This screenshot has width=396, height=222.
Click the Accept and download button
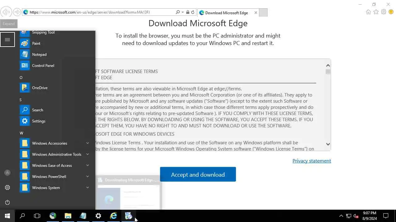(198, 175)
